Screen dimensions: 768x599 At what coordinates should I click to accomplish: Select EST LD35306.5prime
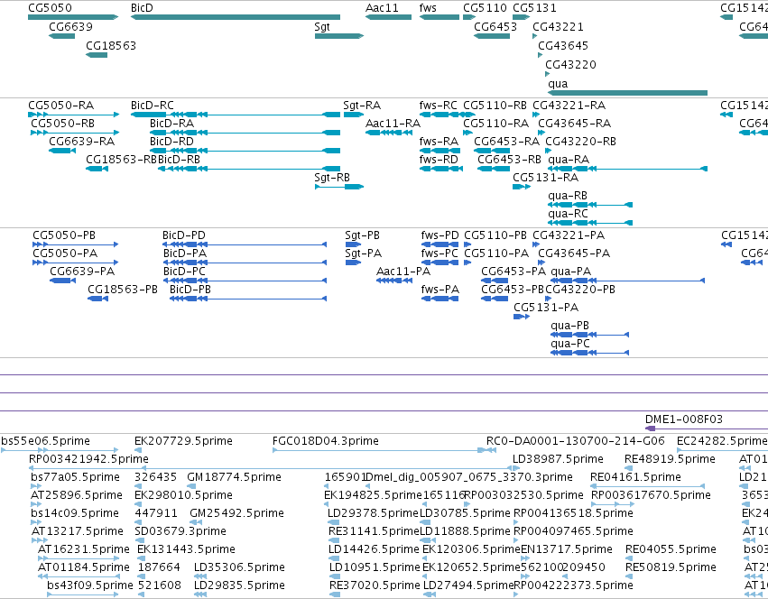coord(199,576)
